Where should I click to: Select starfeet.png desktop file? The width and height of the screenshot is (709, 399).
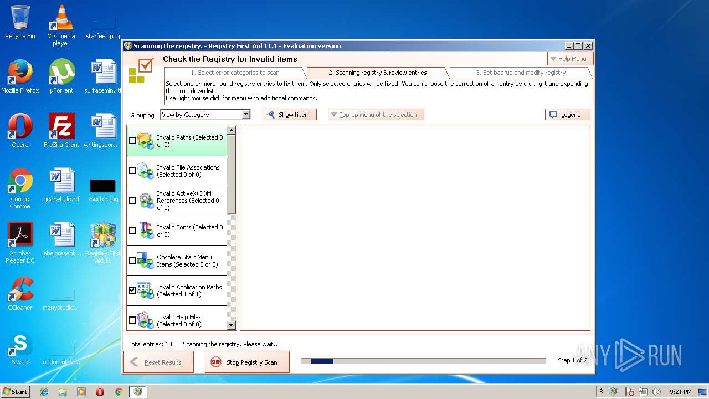(x=103, y=27)
